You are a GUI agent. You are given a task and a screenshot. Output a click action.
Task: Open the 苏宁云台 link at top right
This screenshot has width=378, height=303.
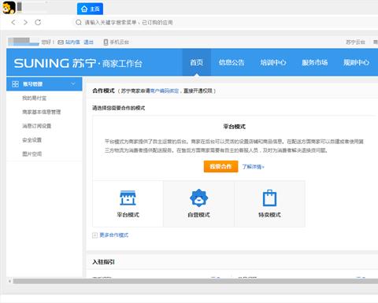(355, 42)
